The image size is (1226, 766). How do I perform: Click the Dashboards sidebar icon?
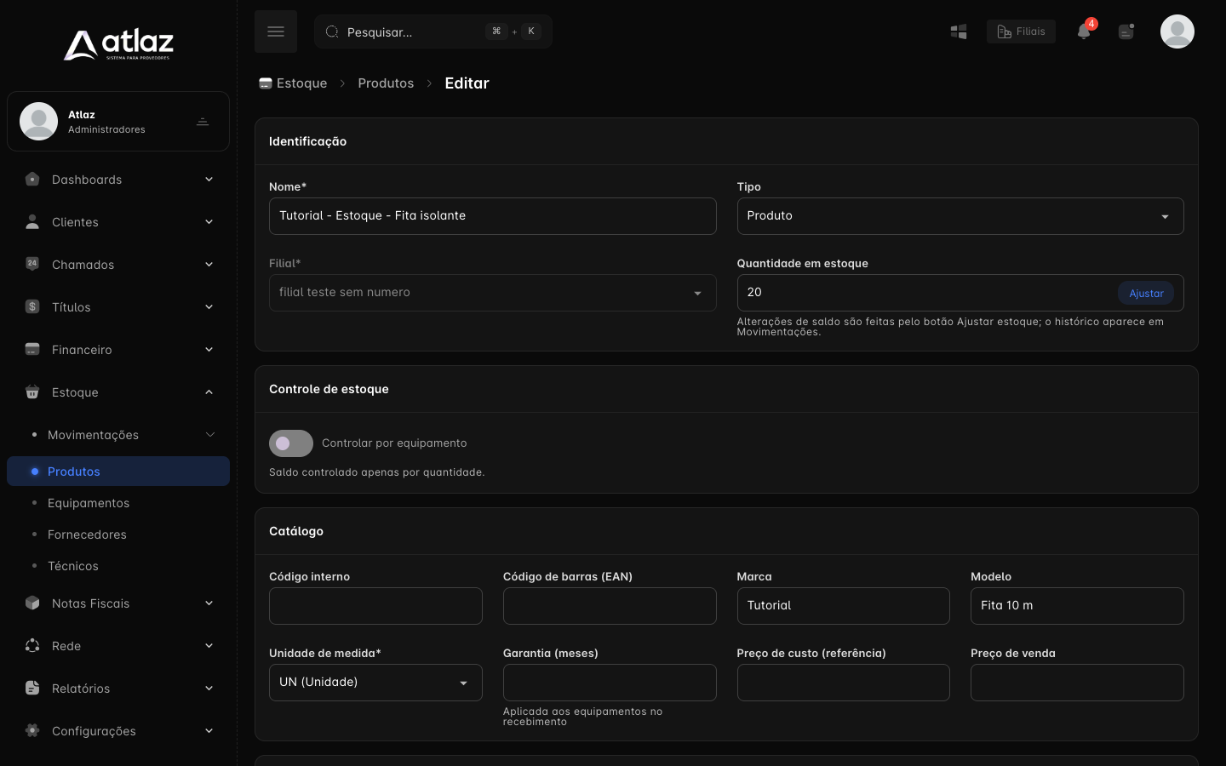click(32, 180)
